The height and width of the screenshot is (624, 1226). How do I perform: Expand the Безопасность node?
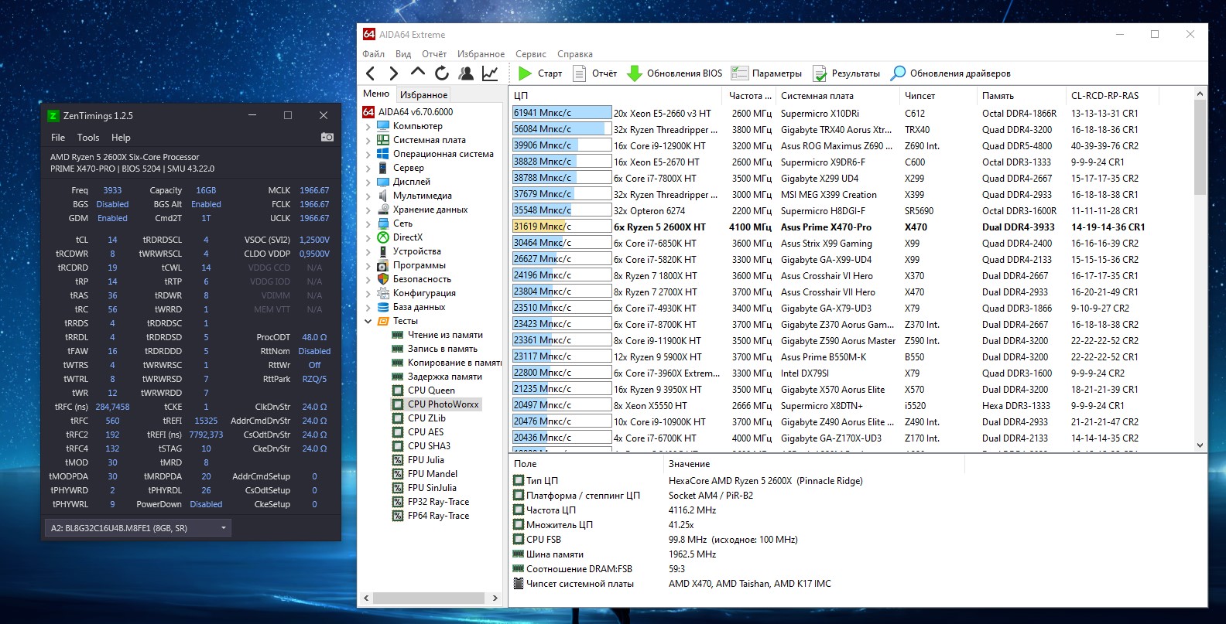pos(368,279)
